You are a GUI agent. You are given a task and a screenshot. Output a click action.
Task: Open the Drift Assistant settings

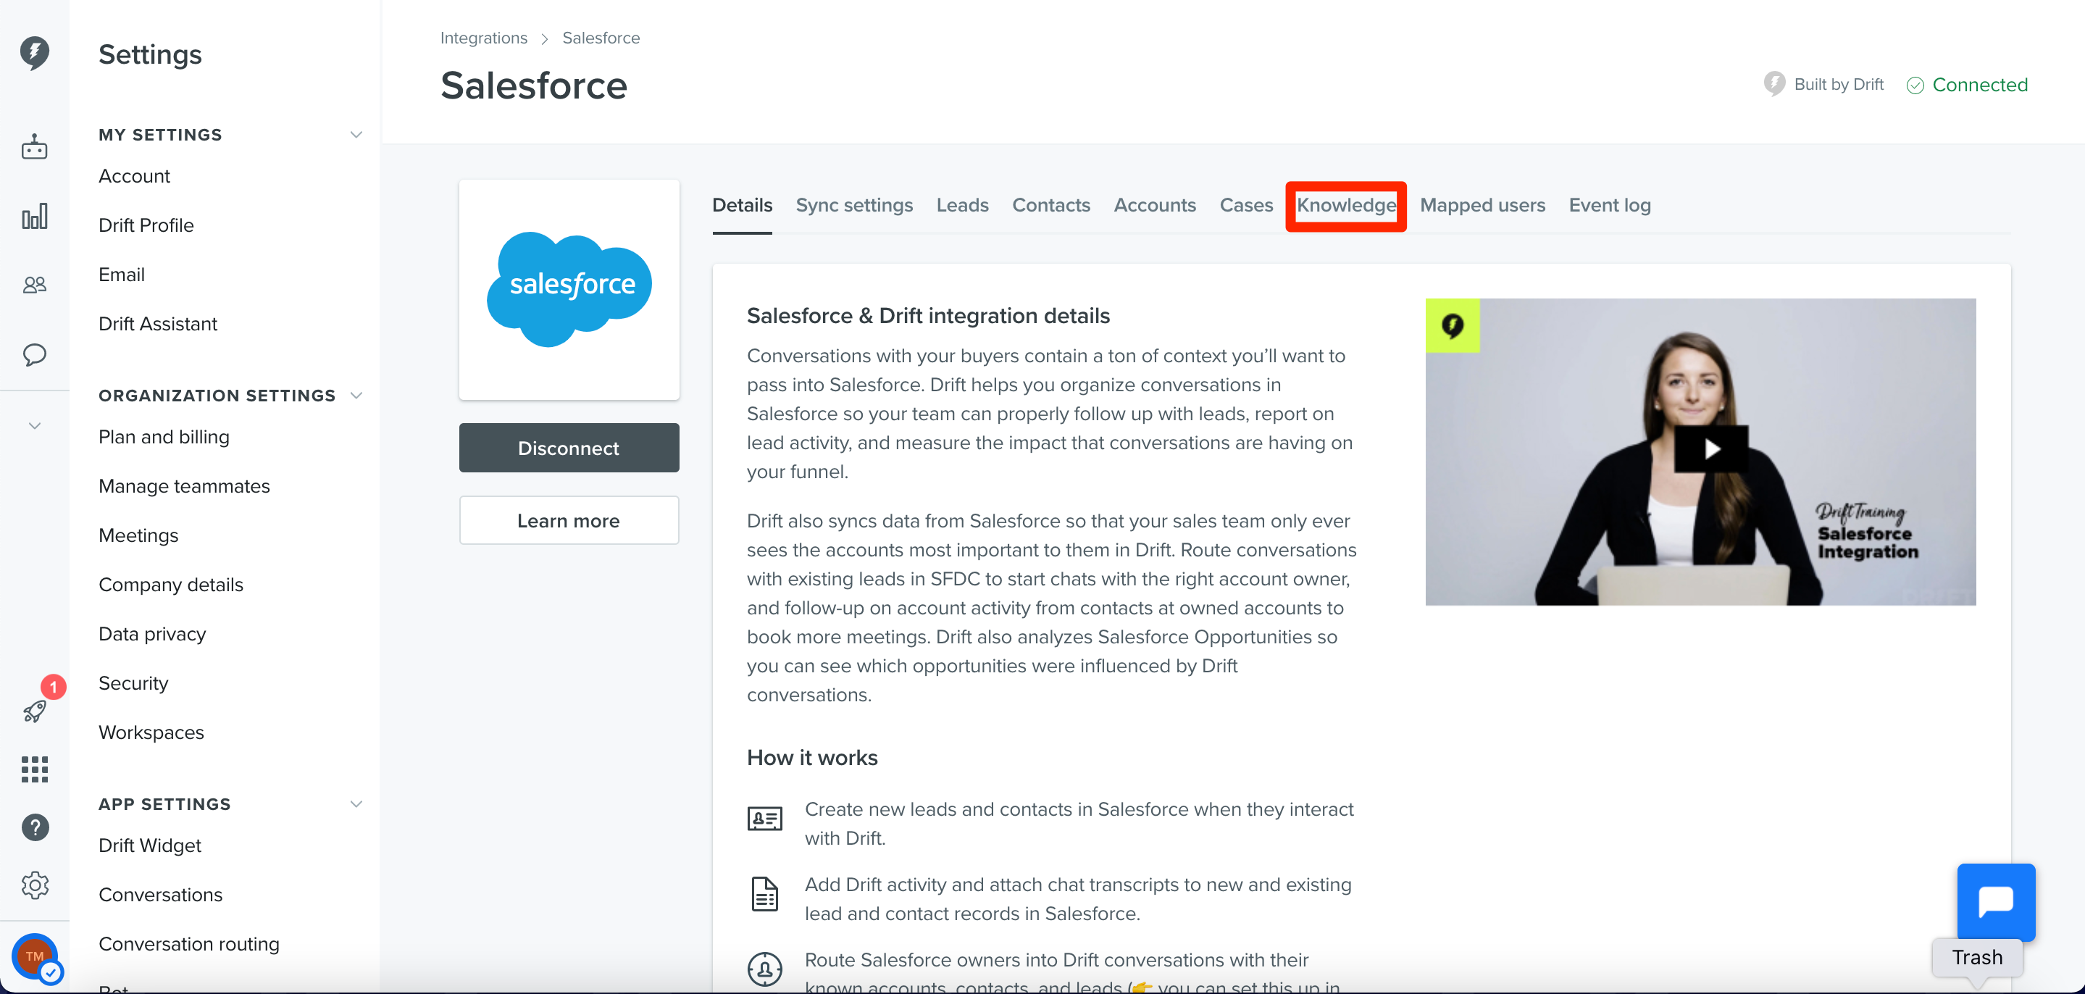[158, 324]
